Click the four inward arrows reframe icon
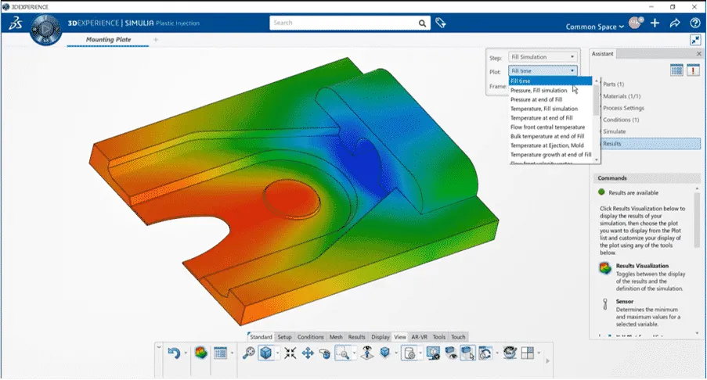 pos(290,353)
